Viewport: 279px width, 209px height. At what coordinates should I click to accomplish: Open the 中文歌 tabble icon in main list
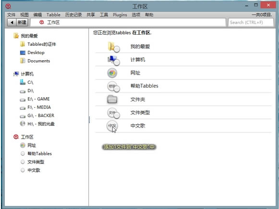[112, 126]
